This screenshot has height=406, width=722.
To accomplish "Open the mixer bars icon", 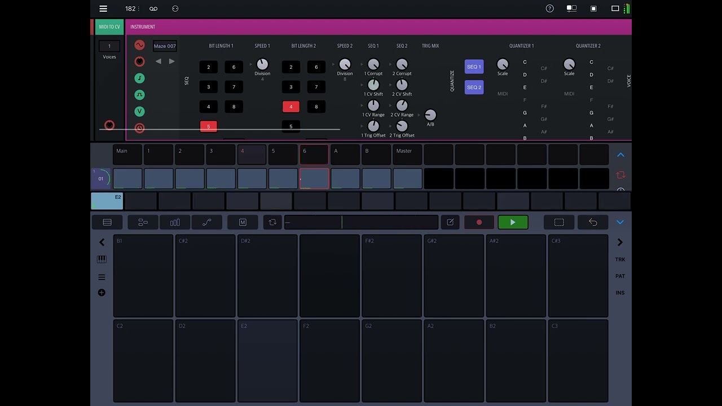I will pyautogui.click(x=175, y=222).
